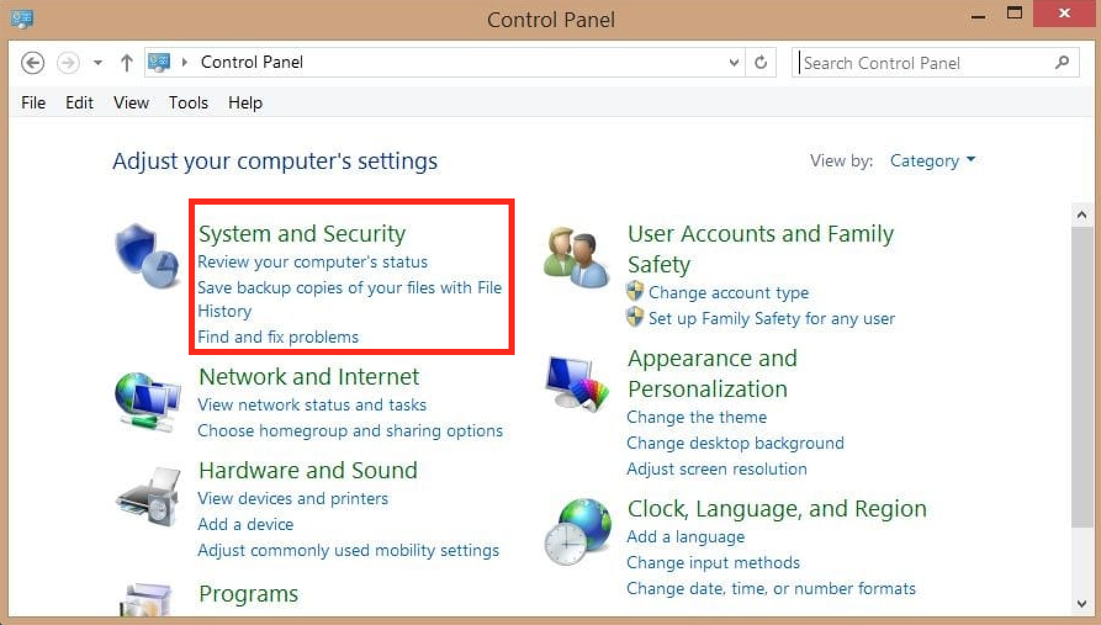
Task: Click the Hardware and Sound printer icon
Action: coord(148,497)
